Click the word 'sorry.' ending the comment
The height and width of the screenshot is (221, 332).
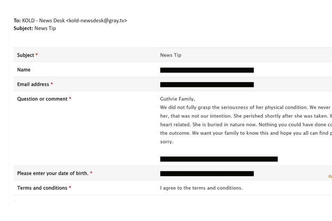(x=167, y=142)
